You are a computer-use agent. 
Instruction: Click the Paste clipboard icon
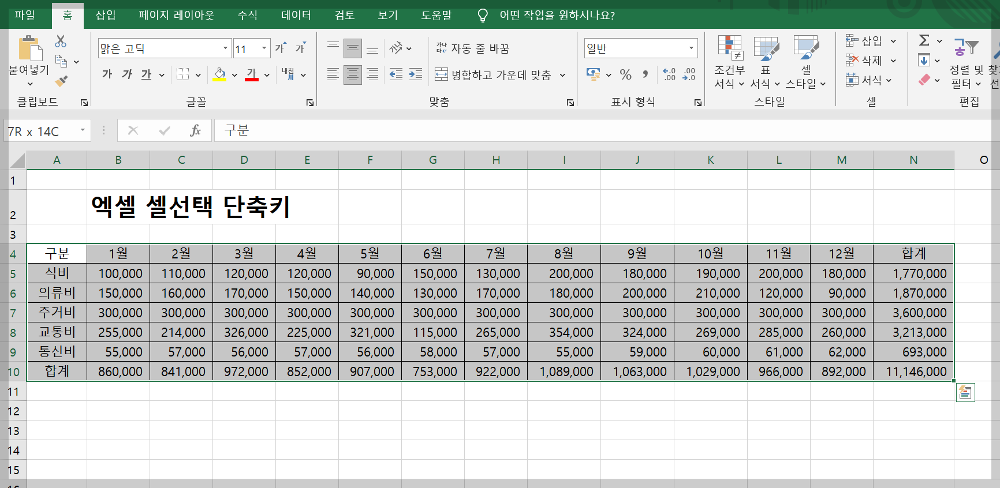[30, 48]
